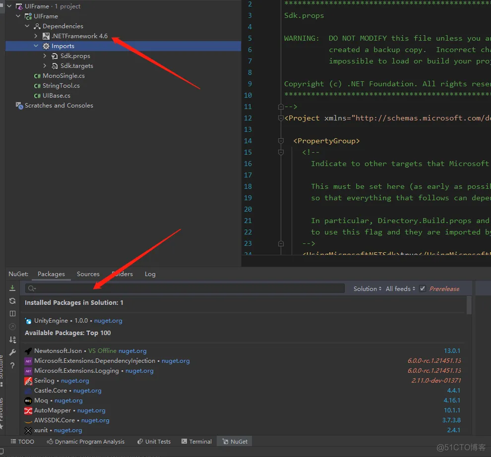
Task: Open nuget.org link beside Moq
Action: 68,400
